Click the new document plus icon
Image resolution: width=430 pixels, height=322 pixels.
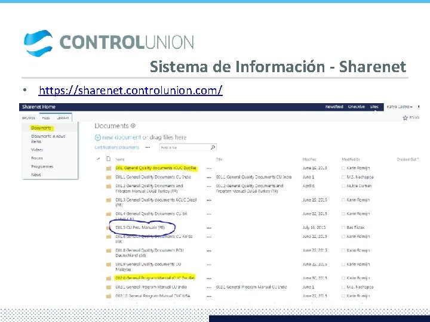coord(97,138)
